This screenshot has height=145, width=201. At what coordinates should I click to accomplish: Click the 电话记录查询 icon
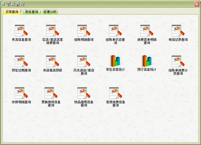point(178,31)
